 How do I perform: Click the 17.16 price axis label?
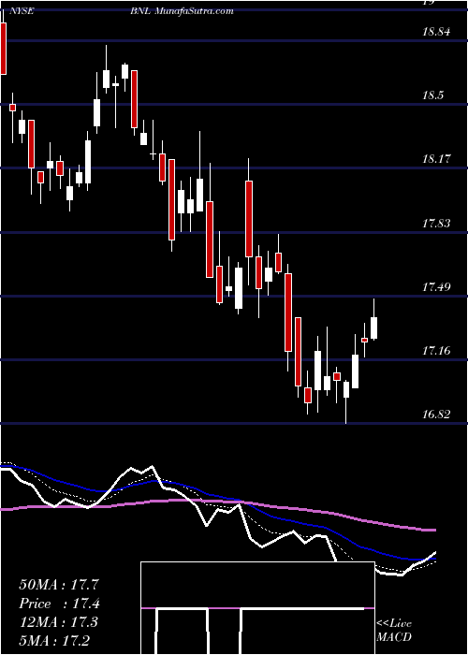pyautogui.click(x=436, y=351)
